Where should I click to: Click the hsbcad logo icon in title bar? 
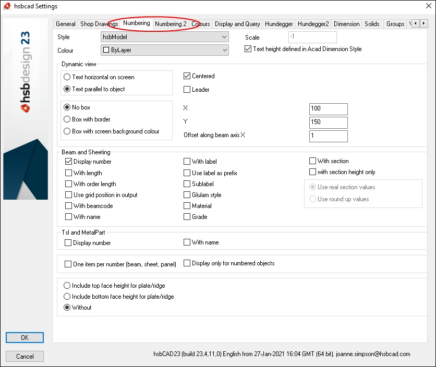(7, 6)
